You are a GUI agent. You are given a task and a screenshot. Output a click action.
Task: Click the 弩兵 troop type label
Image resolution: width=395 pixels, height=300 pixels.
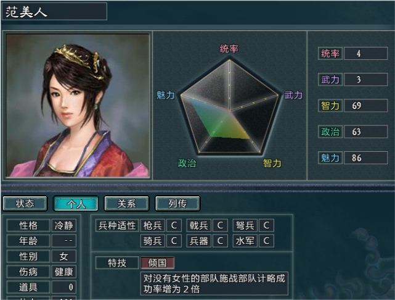coord(245,225)
